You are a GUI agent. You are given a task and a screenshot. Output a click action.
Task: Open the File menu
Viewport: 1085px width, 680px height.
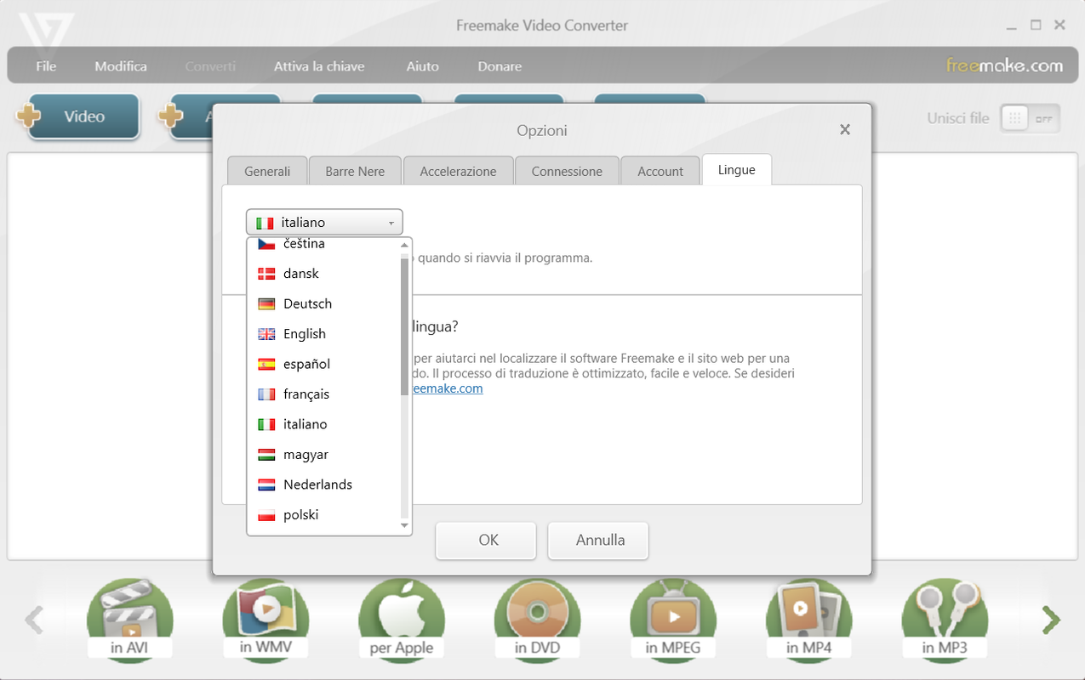click(46, 66)
